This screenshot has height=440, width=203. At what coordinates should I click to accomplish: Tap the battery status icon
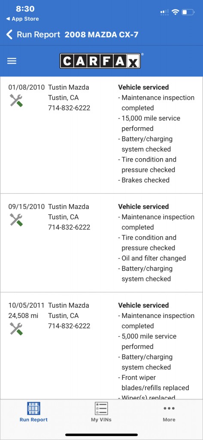coord(188,12)
